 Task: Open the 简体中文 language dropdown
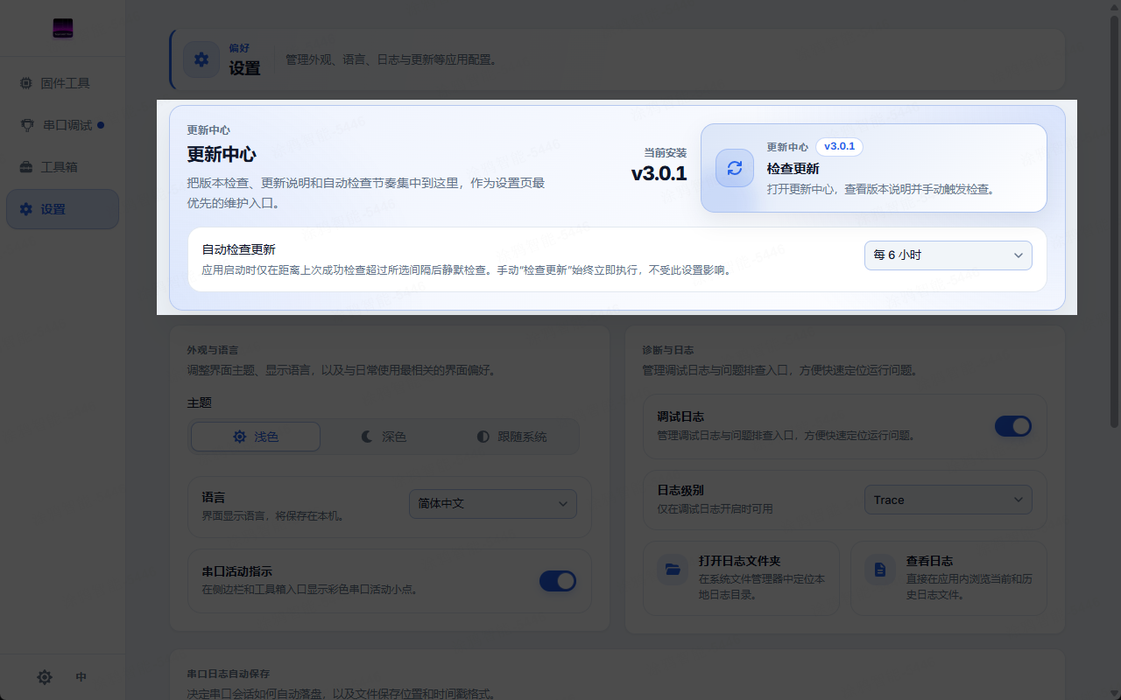(492, 504)
